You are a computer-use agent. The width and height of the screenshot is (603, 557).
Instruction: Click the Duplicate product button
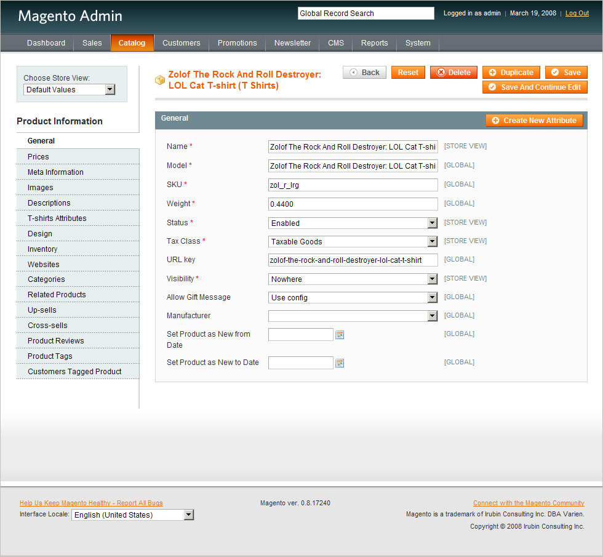pyautogui.click(x=511, y=73)
